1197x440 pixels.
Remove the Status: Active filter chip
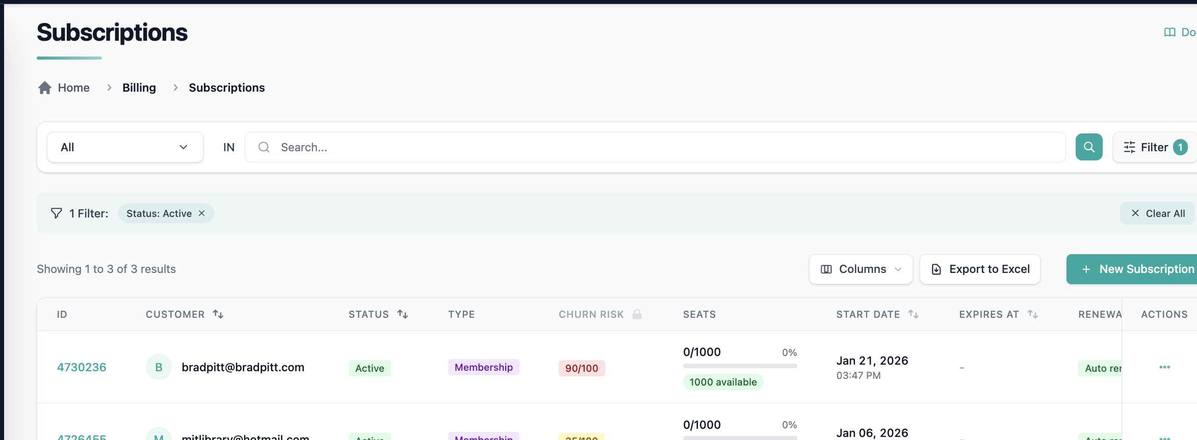click(x=202, y=213)
